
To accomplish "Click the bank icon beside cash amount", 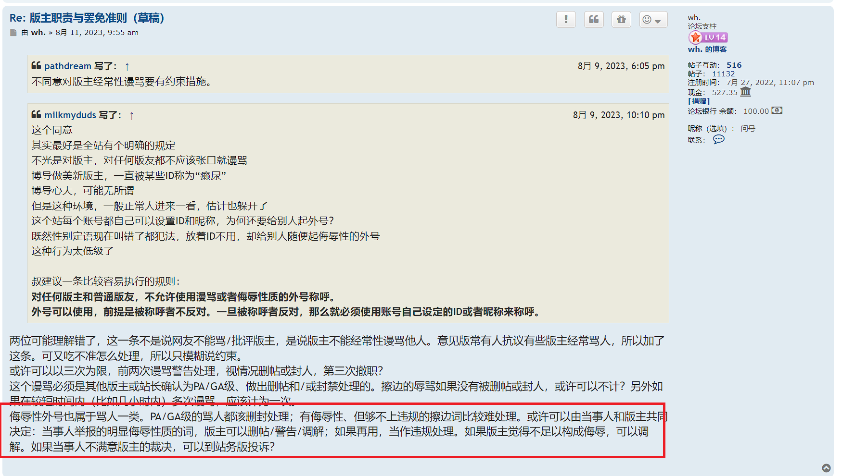I will tap(745, 91).
